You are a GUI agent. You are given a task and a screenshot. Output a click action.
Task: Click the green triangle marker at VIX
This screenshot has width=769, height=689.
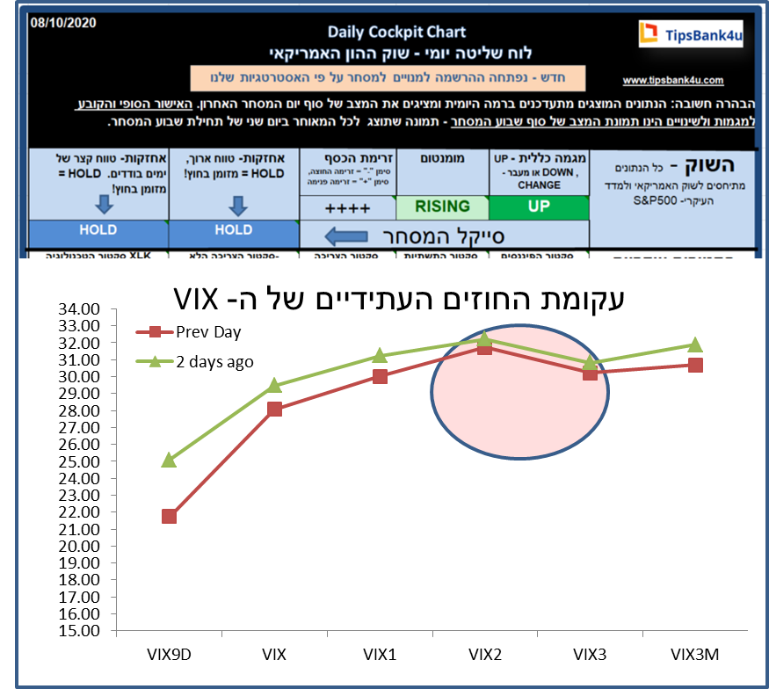(x=274, y=386)
